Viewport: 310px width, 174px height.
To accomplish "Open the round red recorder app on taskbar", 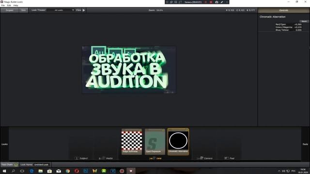I will [x=122, y=171].
